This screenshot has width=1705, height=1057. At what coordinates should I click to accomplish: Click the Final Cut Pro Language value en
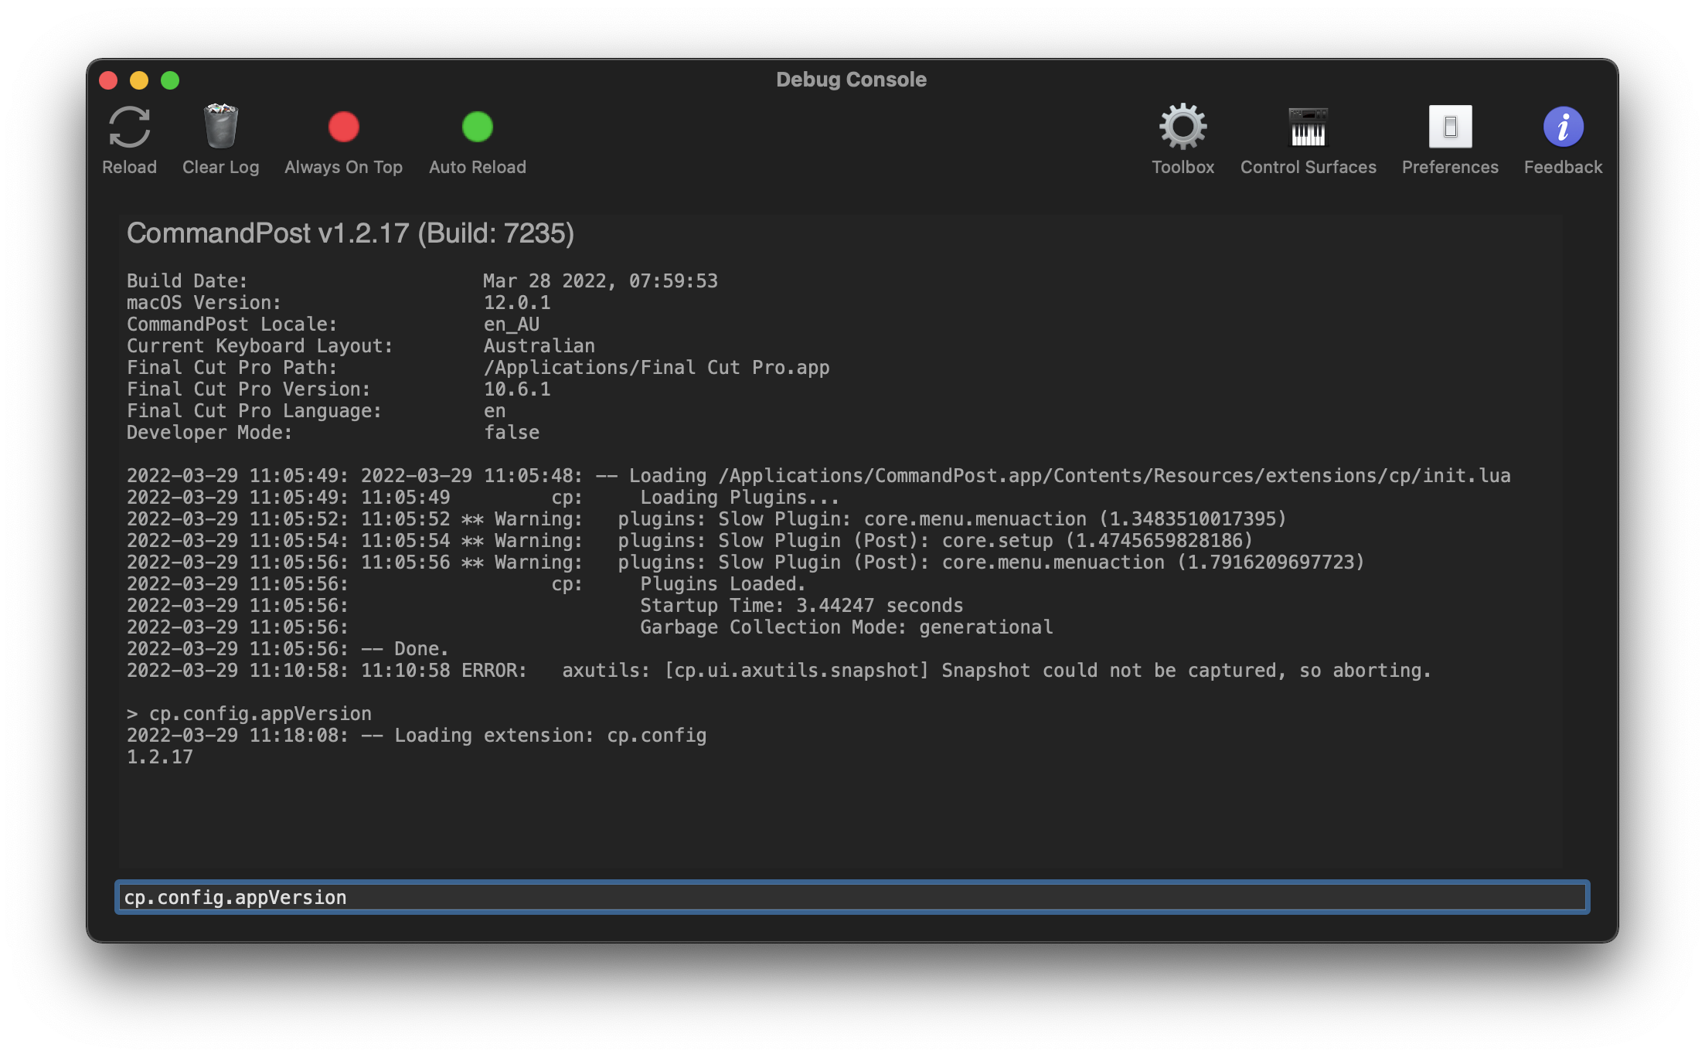(495, 411)
